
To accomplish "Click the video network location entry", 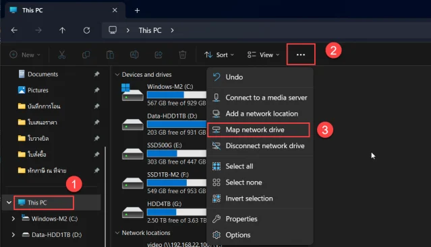I will point(184,244).
